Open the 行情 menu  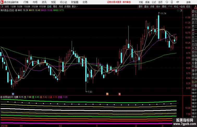26,2
